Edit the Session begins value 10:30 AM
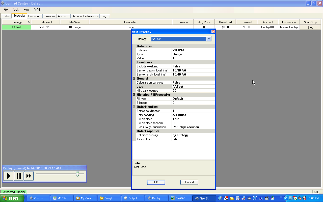 pos(193,70)
